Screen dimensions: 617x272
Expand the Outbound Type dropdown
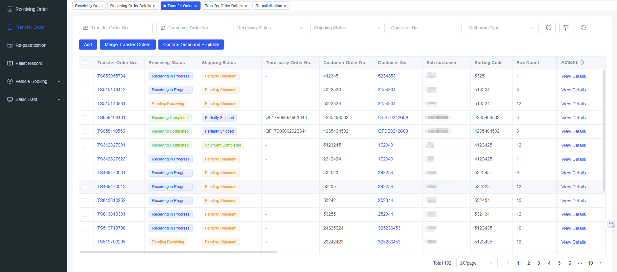point(501,28)
